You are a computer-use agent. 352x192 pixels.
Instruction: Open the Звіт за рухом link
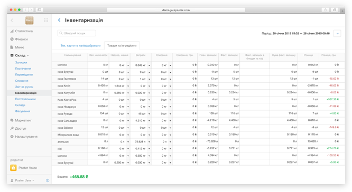(x=24, y=87)
